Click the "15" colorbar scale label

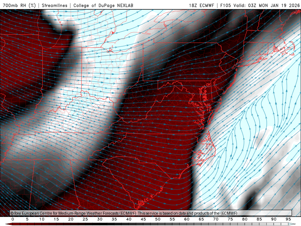(x=56, y=219)
